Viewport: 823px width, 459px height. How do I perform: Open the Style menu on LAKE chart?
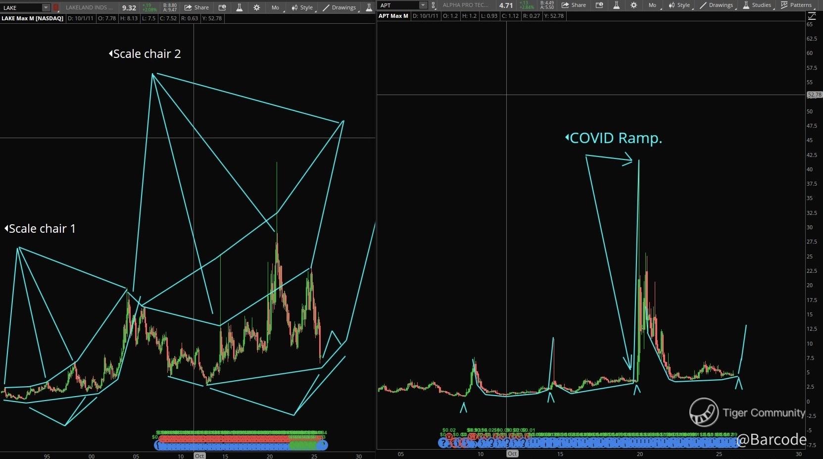302,7
